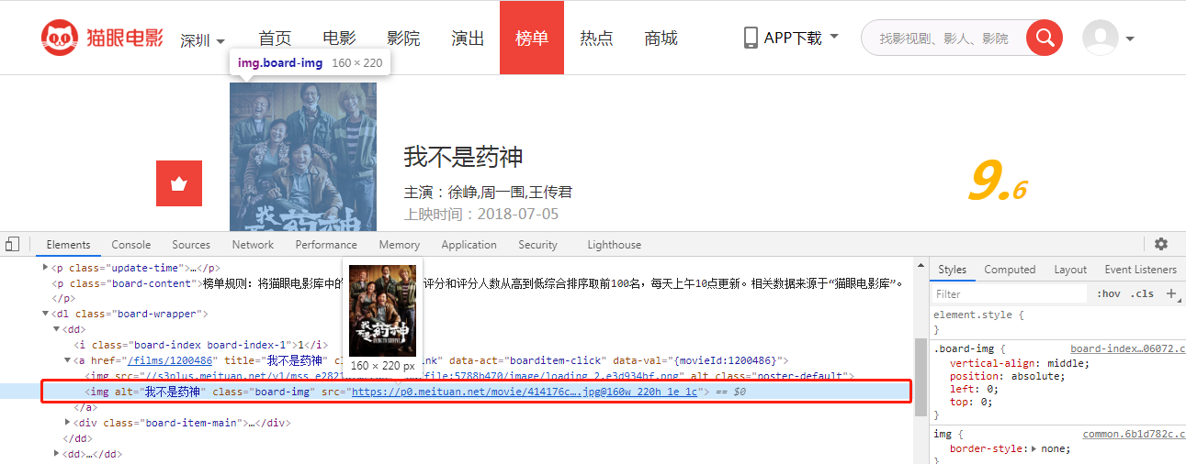Click the red search magnifier button
Image resolution: width=1186 pixels, height=464 pixels.
tap(1044, 38)
